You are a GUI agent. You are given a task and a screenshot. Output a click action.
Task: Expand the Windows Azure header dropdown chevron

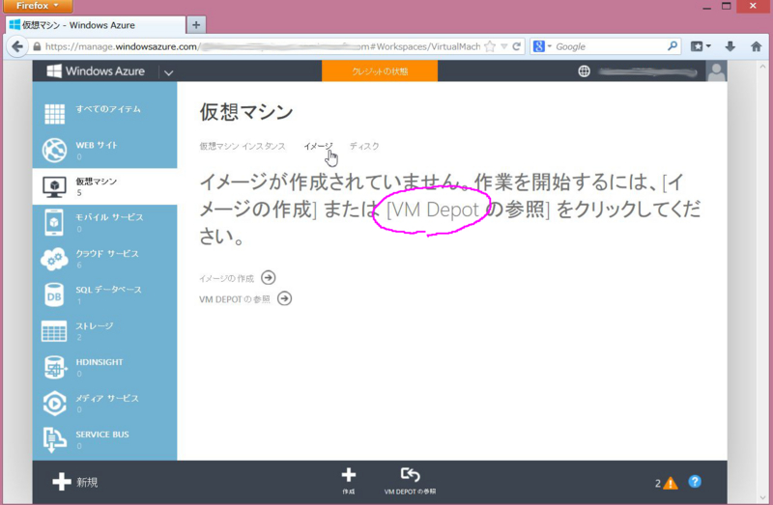168,72
